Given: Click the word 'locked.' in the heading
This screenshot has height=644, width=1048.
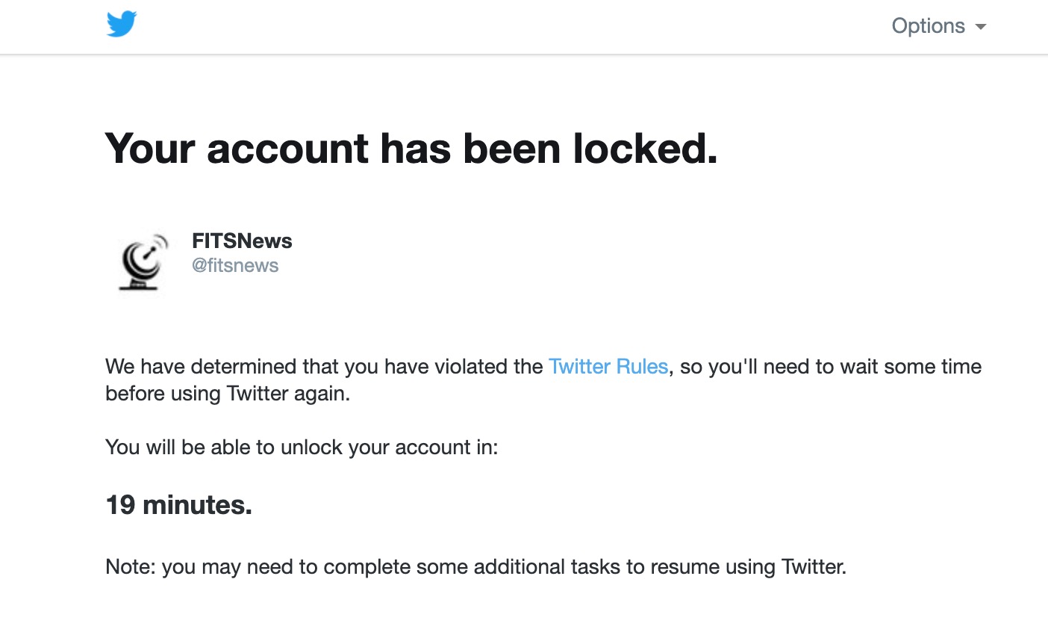Looking at the screenshot, I should point(645,148).
